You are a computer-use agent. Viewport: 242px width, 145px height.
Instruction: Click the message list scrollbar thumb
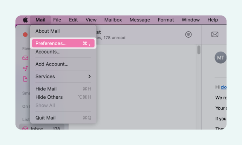point(199,50)
